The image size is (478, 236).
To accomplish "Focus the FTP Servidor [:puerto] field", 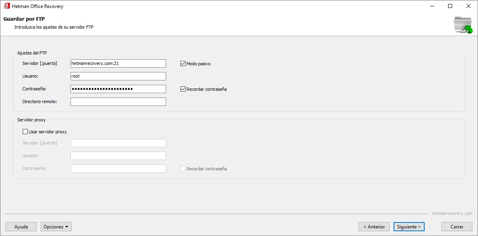I will (118, 64).
